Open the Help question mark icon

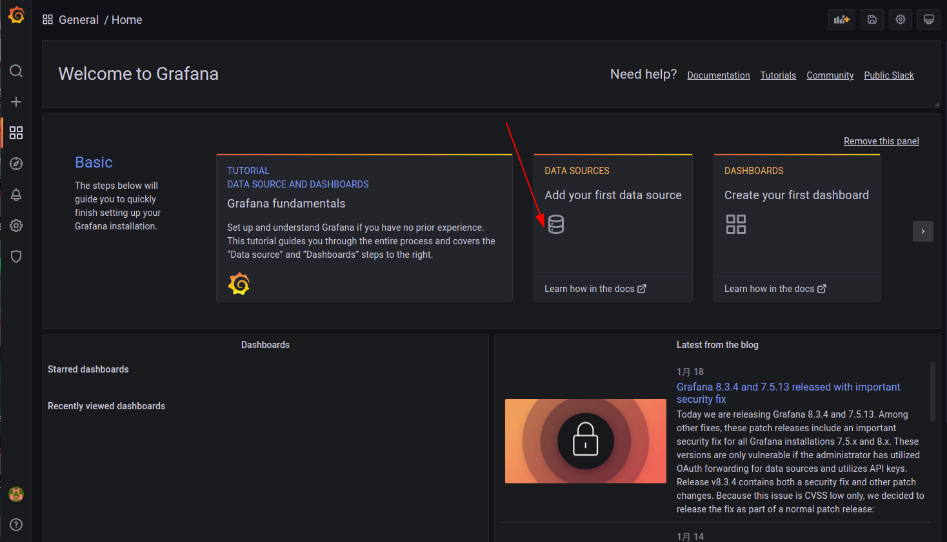click(16, 525)
